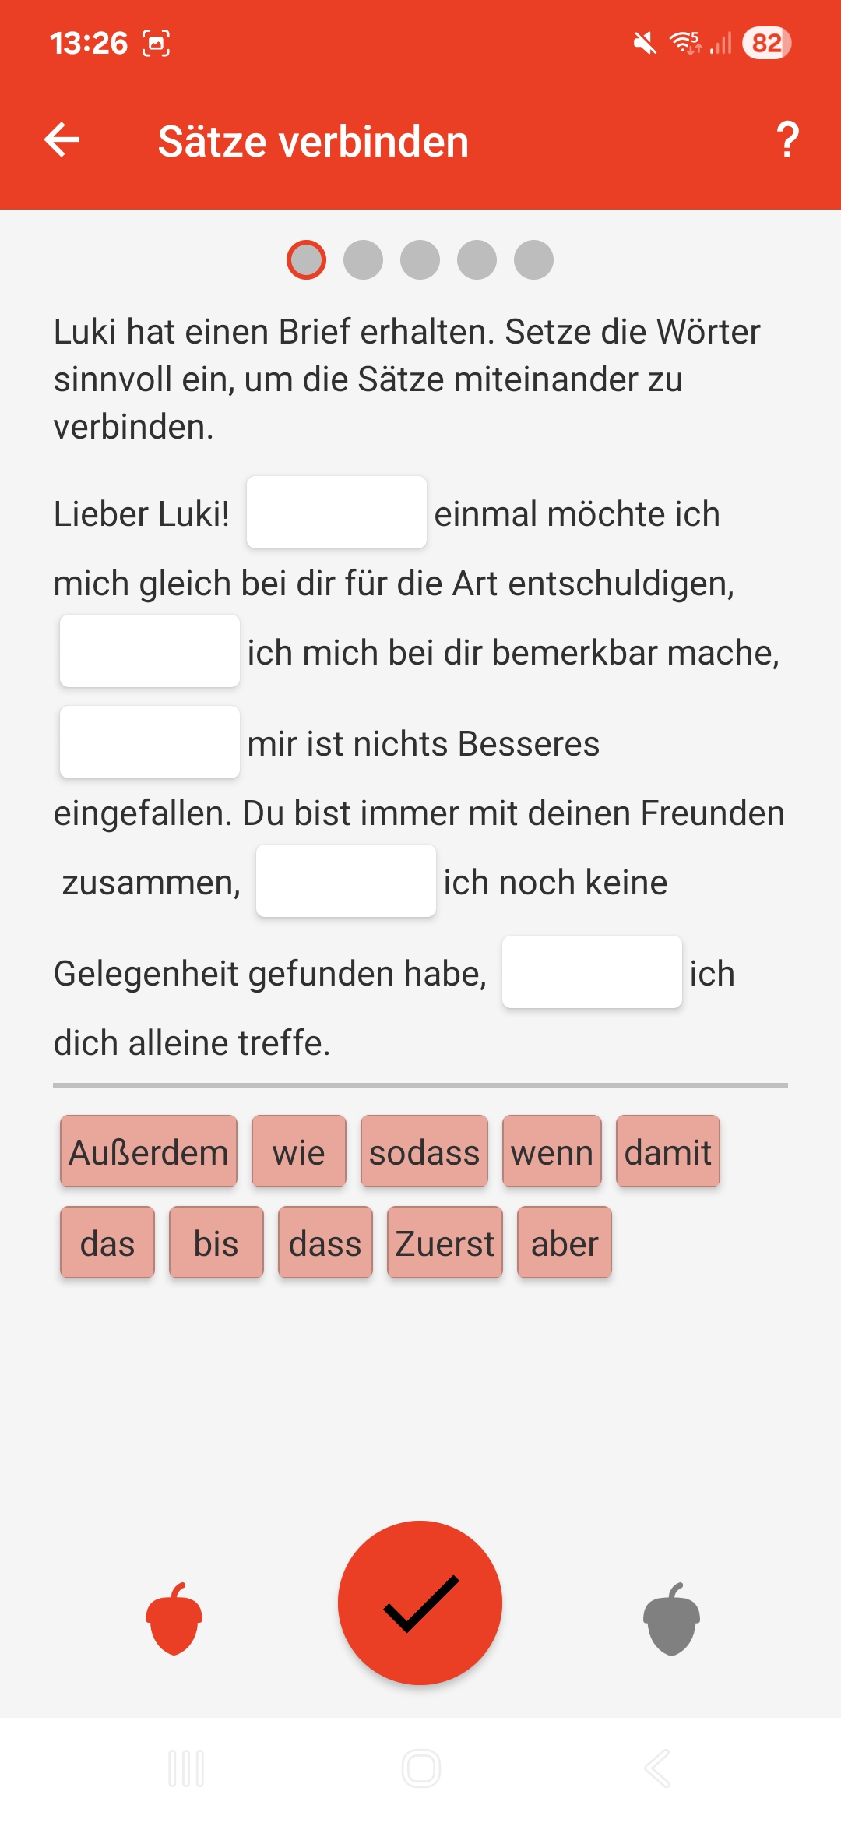Tap the red acorn icon

point(174,1619)
